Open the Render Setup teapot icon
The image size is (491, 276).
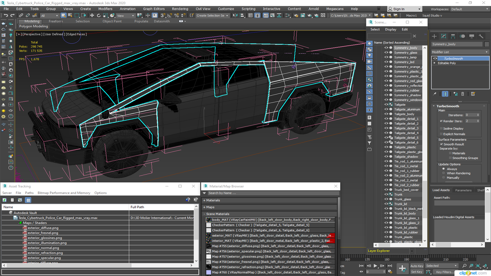tap(296, 15)
